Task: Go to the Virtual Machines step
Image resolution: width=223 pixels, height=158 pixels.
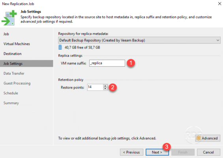Action: tap(17, 44)
